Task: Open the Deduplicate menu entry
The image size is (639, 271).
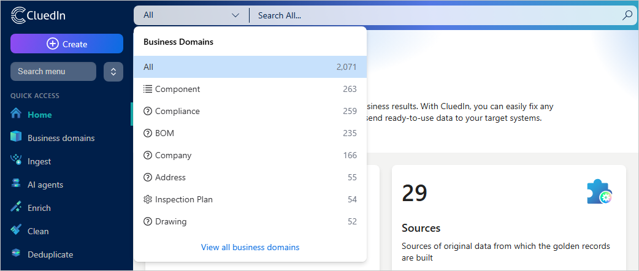Action: point(66,254)
